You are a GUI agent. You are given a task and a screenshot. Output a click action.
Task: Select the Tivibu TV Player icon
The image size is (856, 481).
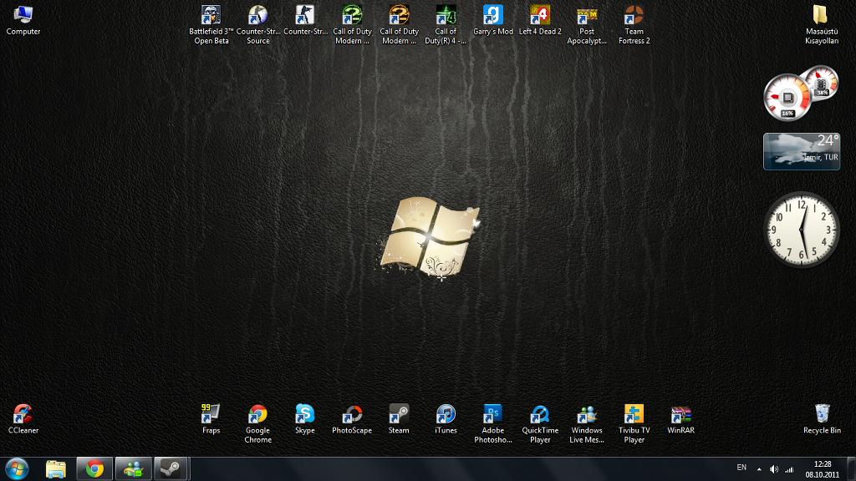(634, 415)
